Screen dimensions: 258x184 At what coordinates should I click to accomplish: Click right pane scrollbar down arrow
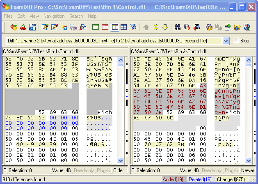point(249,161)
